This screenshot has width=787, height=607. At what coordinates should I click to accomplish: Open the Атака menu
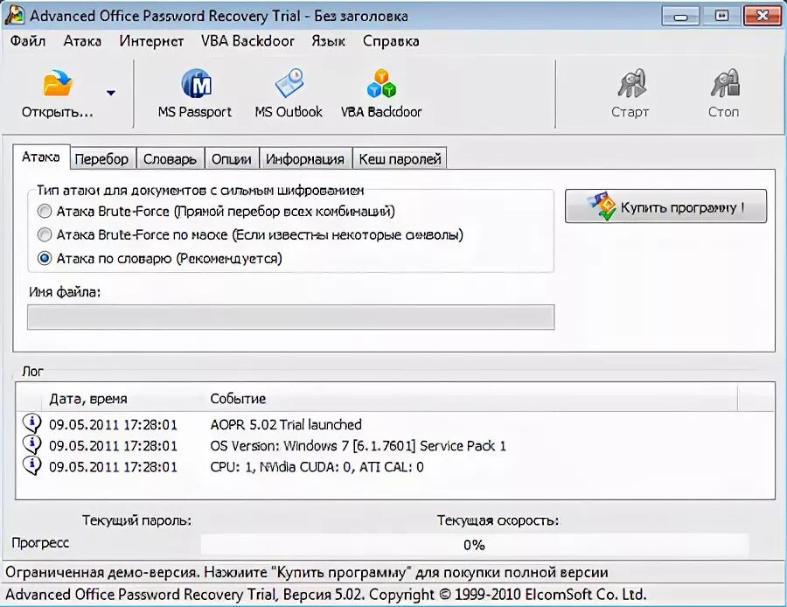coord(82,41)
